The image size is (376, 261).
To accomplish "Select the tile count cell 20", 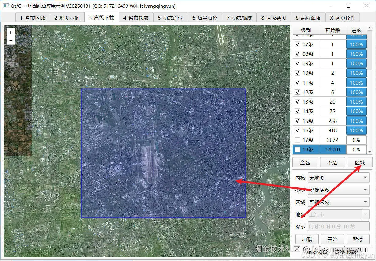I will pos(332,102).
